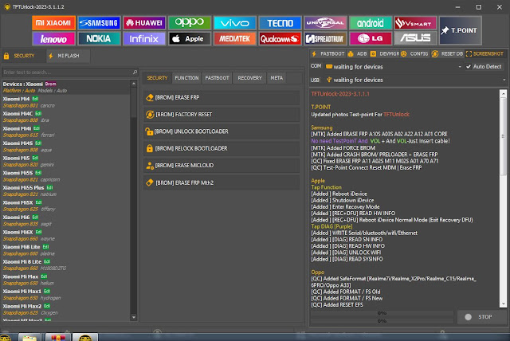Select the MediaTek chipset tile
Screen dimensions: 510x341
[x=234, y=39]
